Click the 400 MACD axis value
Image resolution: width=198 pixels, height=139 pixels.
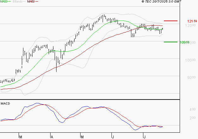click(x=193, y=109)
